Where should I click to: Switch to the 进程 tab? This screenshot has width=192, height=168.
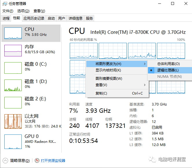click(6, 19)
